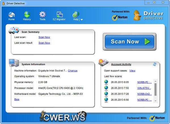Screen dimensions: 170x124
Task: Click Scan Now link beside Last scan result
Action: click(x=44, y=43)
